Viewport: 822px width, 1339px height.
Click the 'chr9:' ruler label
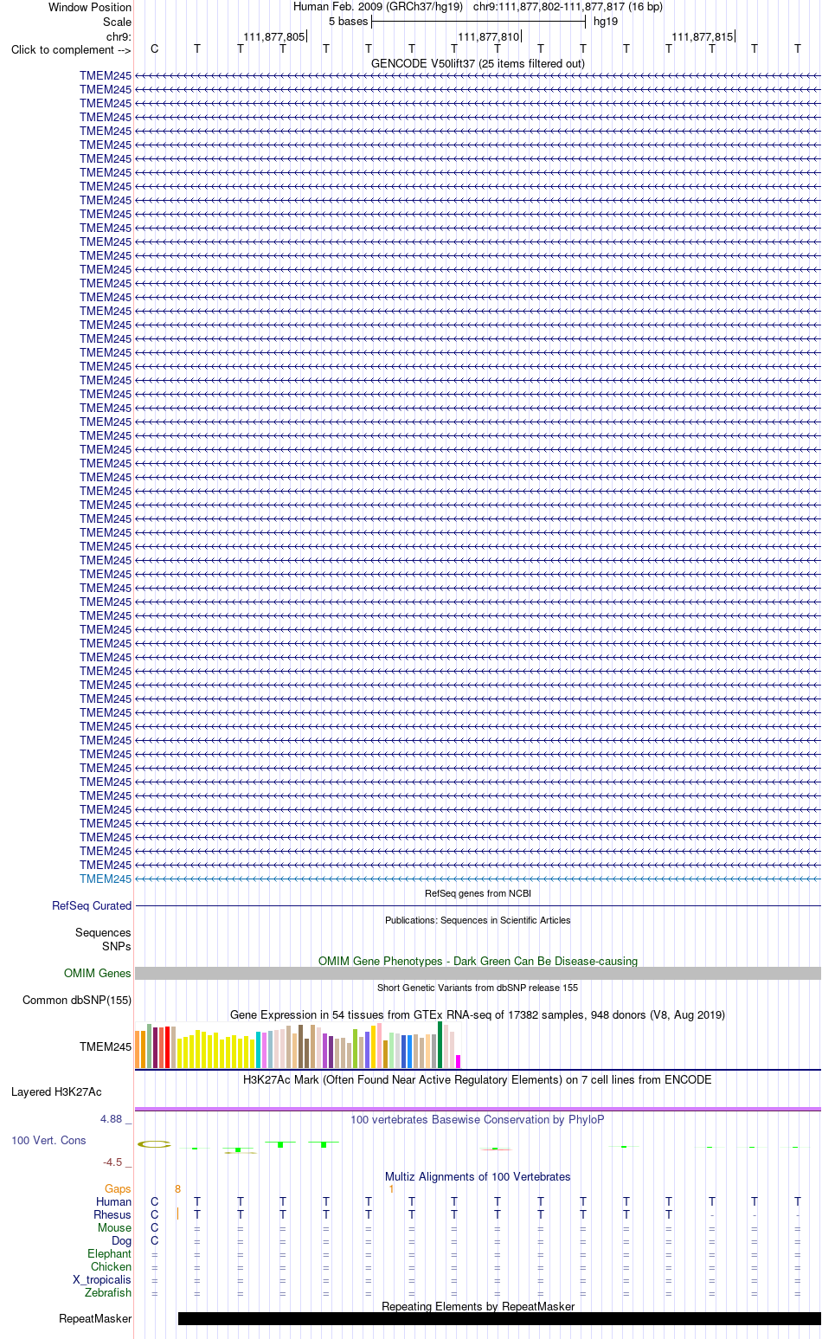pyautogui.click(x=119, y=36)
